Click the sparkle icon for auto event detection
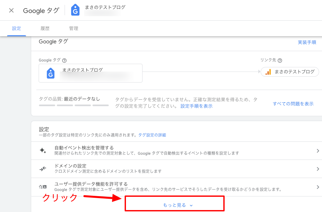 point(43,151)
